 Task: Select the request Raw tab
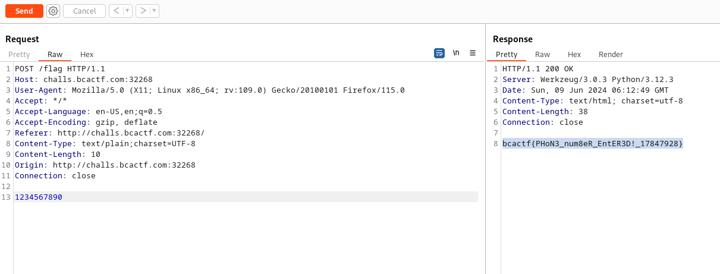pyautogui.click(x=55, y=54)
